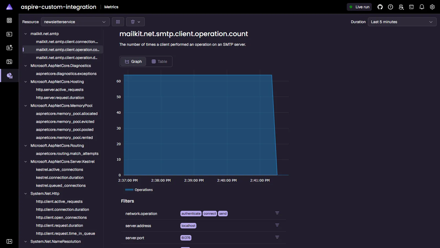This screenshot has width=440, height=248.
Task: Click the send filter tag
Action: point(223,214)
